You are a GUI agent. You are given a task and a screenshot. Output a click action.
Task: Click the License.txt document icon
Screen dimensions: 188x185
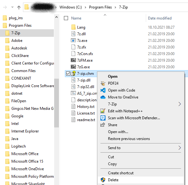click(73, 113)
